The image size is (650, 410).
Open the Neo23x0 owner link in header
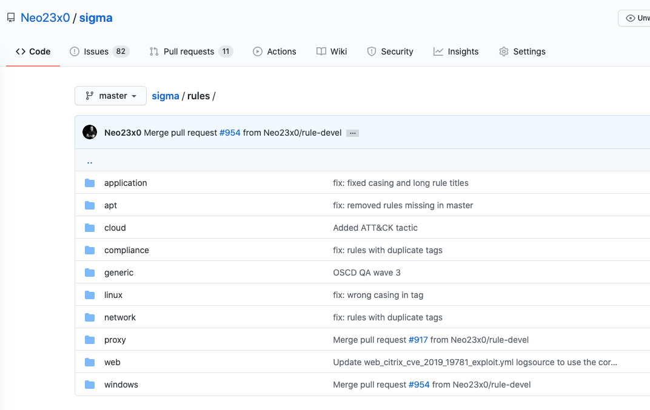point(45,18)
